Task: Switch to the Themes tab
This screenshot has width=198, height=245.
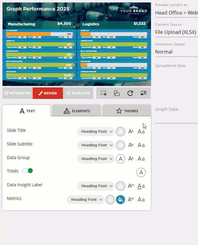Action: (127, 111)
